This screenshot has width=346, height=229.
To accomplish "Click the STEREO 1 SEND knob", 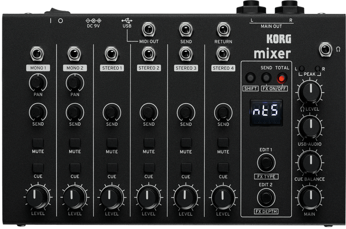I will coord(112,112).
